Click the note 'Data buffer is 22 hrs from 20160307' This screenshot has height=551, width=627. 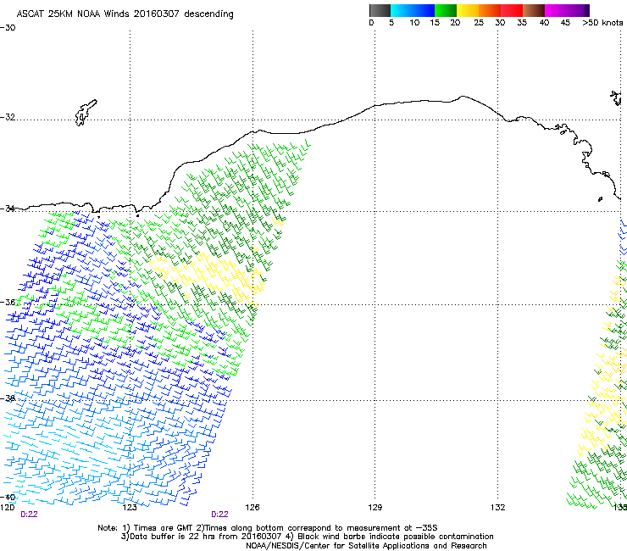(206, 537)
